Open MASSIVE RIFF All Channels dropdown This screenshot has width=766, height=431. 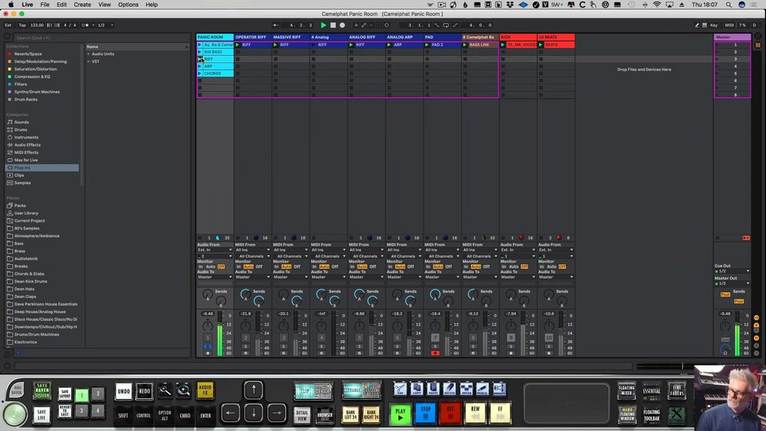(x=290, y=256)
